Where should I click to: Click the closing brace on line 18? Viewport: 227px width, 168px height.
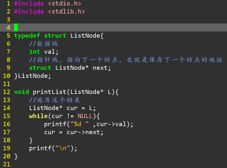(x=31, y=140)
